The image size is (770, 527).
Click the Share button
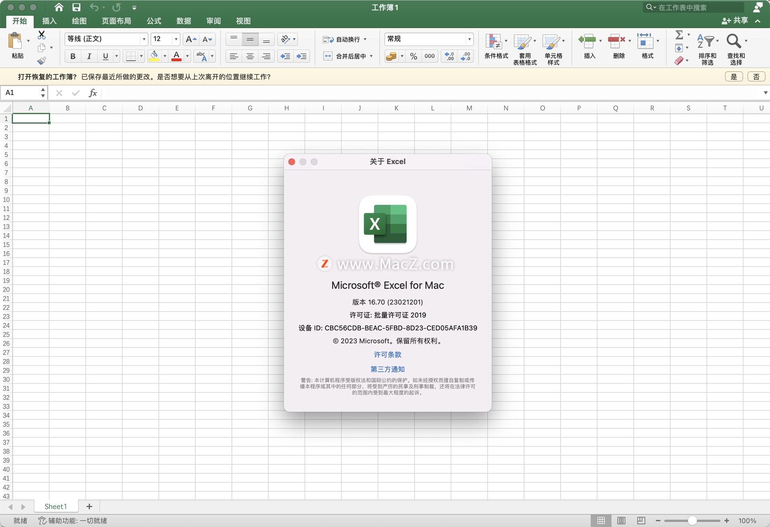[x=735, y=20]
